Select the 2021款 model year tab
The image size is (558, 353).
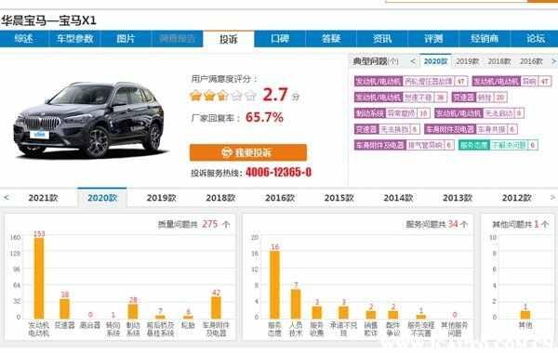(43, 198)
